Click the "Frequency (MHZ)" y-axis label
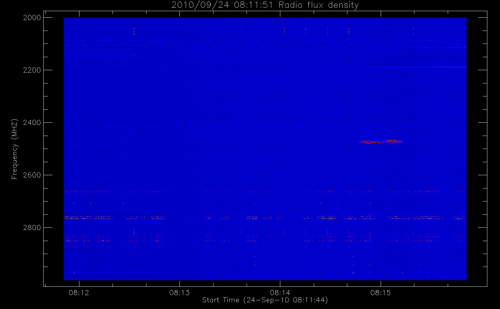The width and height of the screenshot is (500, 309). [14, 149]
